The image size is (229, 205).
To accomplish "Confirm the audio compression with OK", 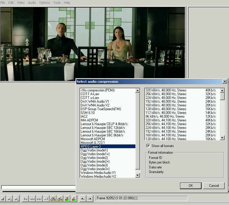I will (x=191, y=186).
